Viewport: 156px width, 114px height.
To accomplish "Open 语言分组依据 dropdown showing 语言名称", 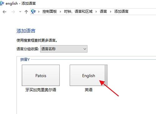I will coord(64,49).
